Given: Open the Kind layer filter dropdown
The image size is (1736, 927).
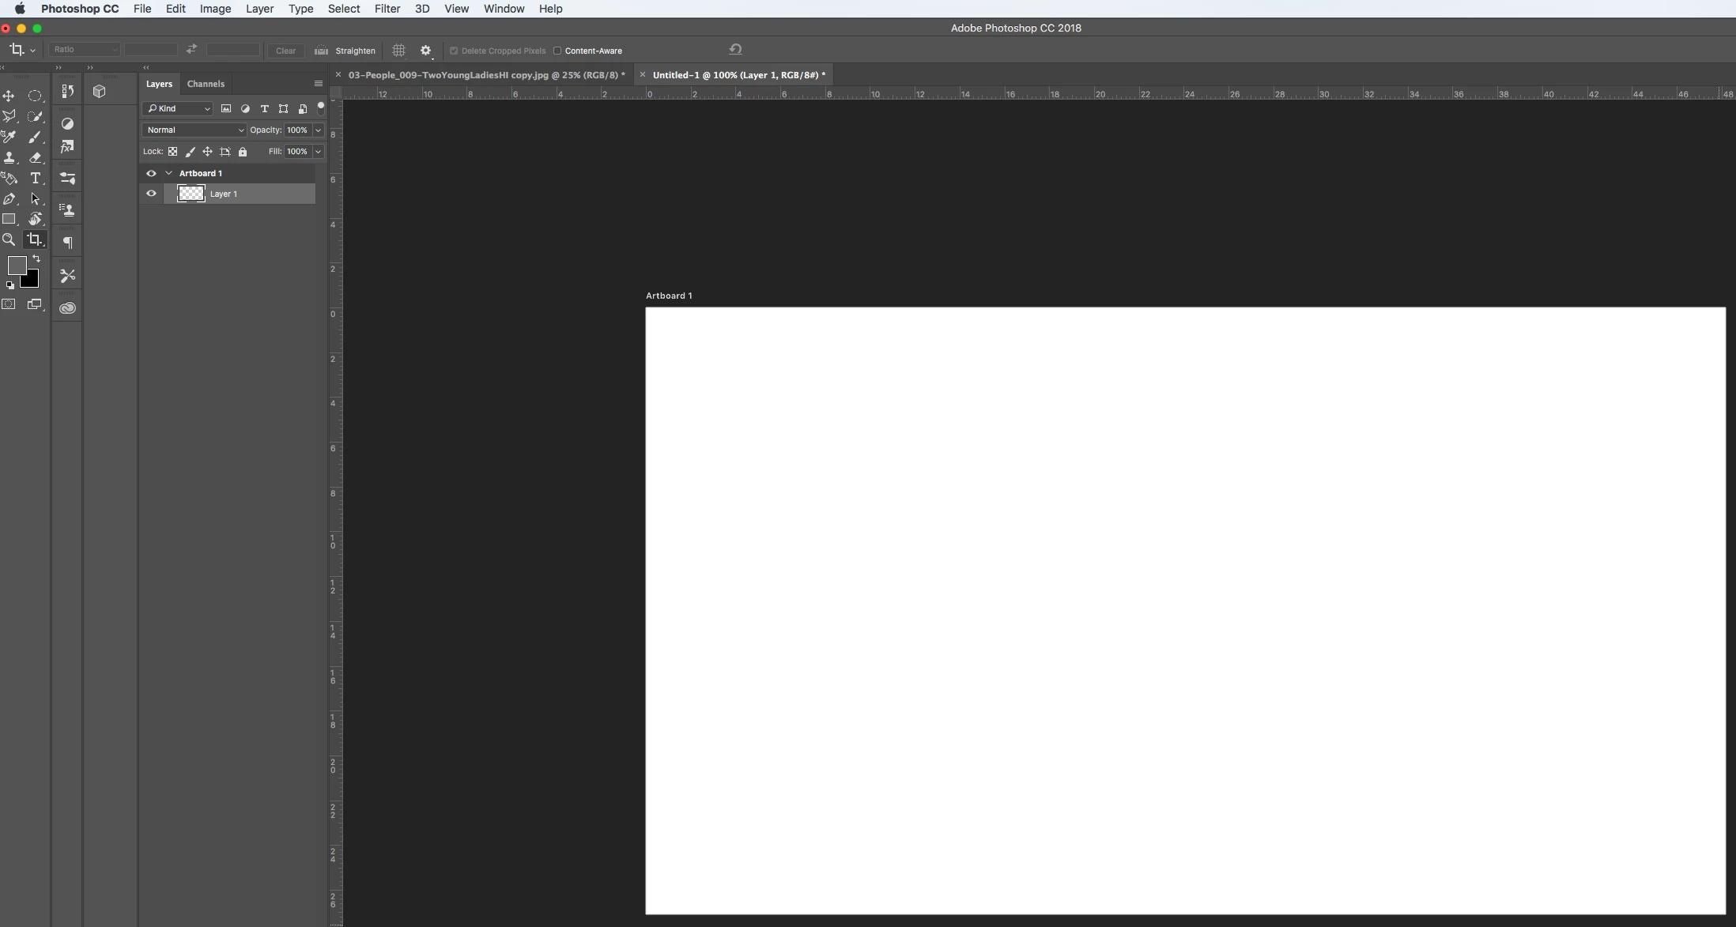Looking at the screenshot, I should tap(178, 108).
